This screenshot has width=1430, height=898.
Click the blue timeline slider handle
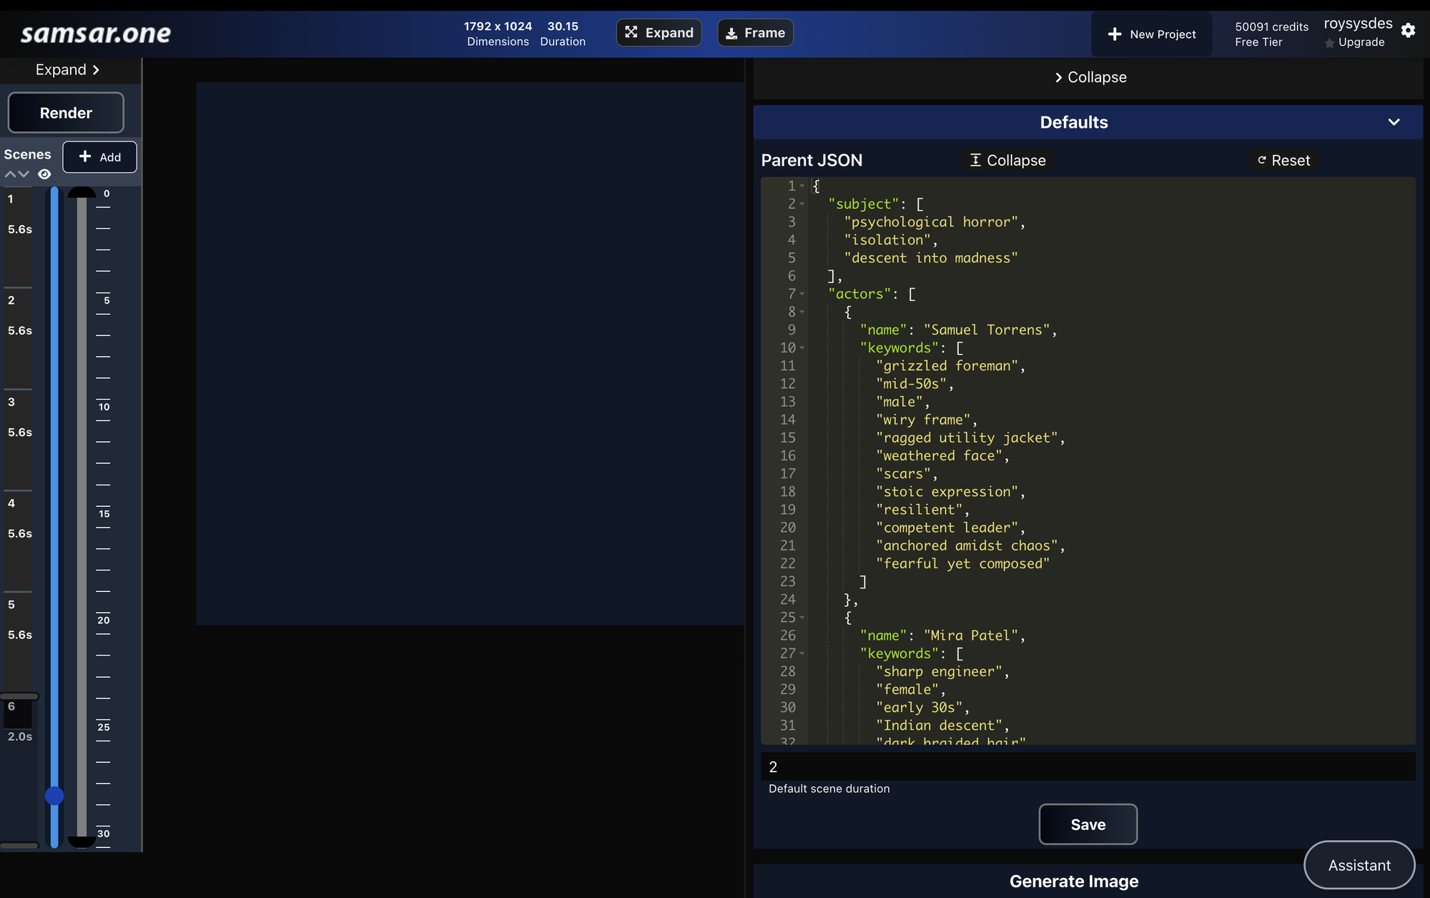click(x=54, y=796)
